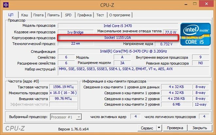Click the L2 cache 4 x 256 КБ value
Screen dimensions: 216x135
click(x=176, y=98)
